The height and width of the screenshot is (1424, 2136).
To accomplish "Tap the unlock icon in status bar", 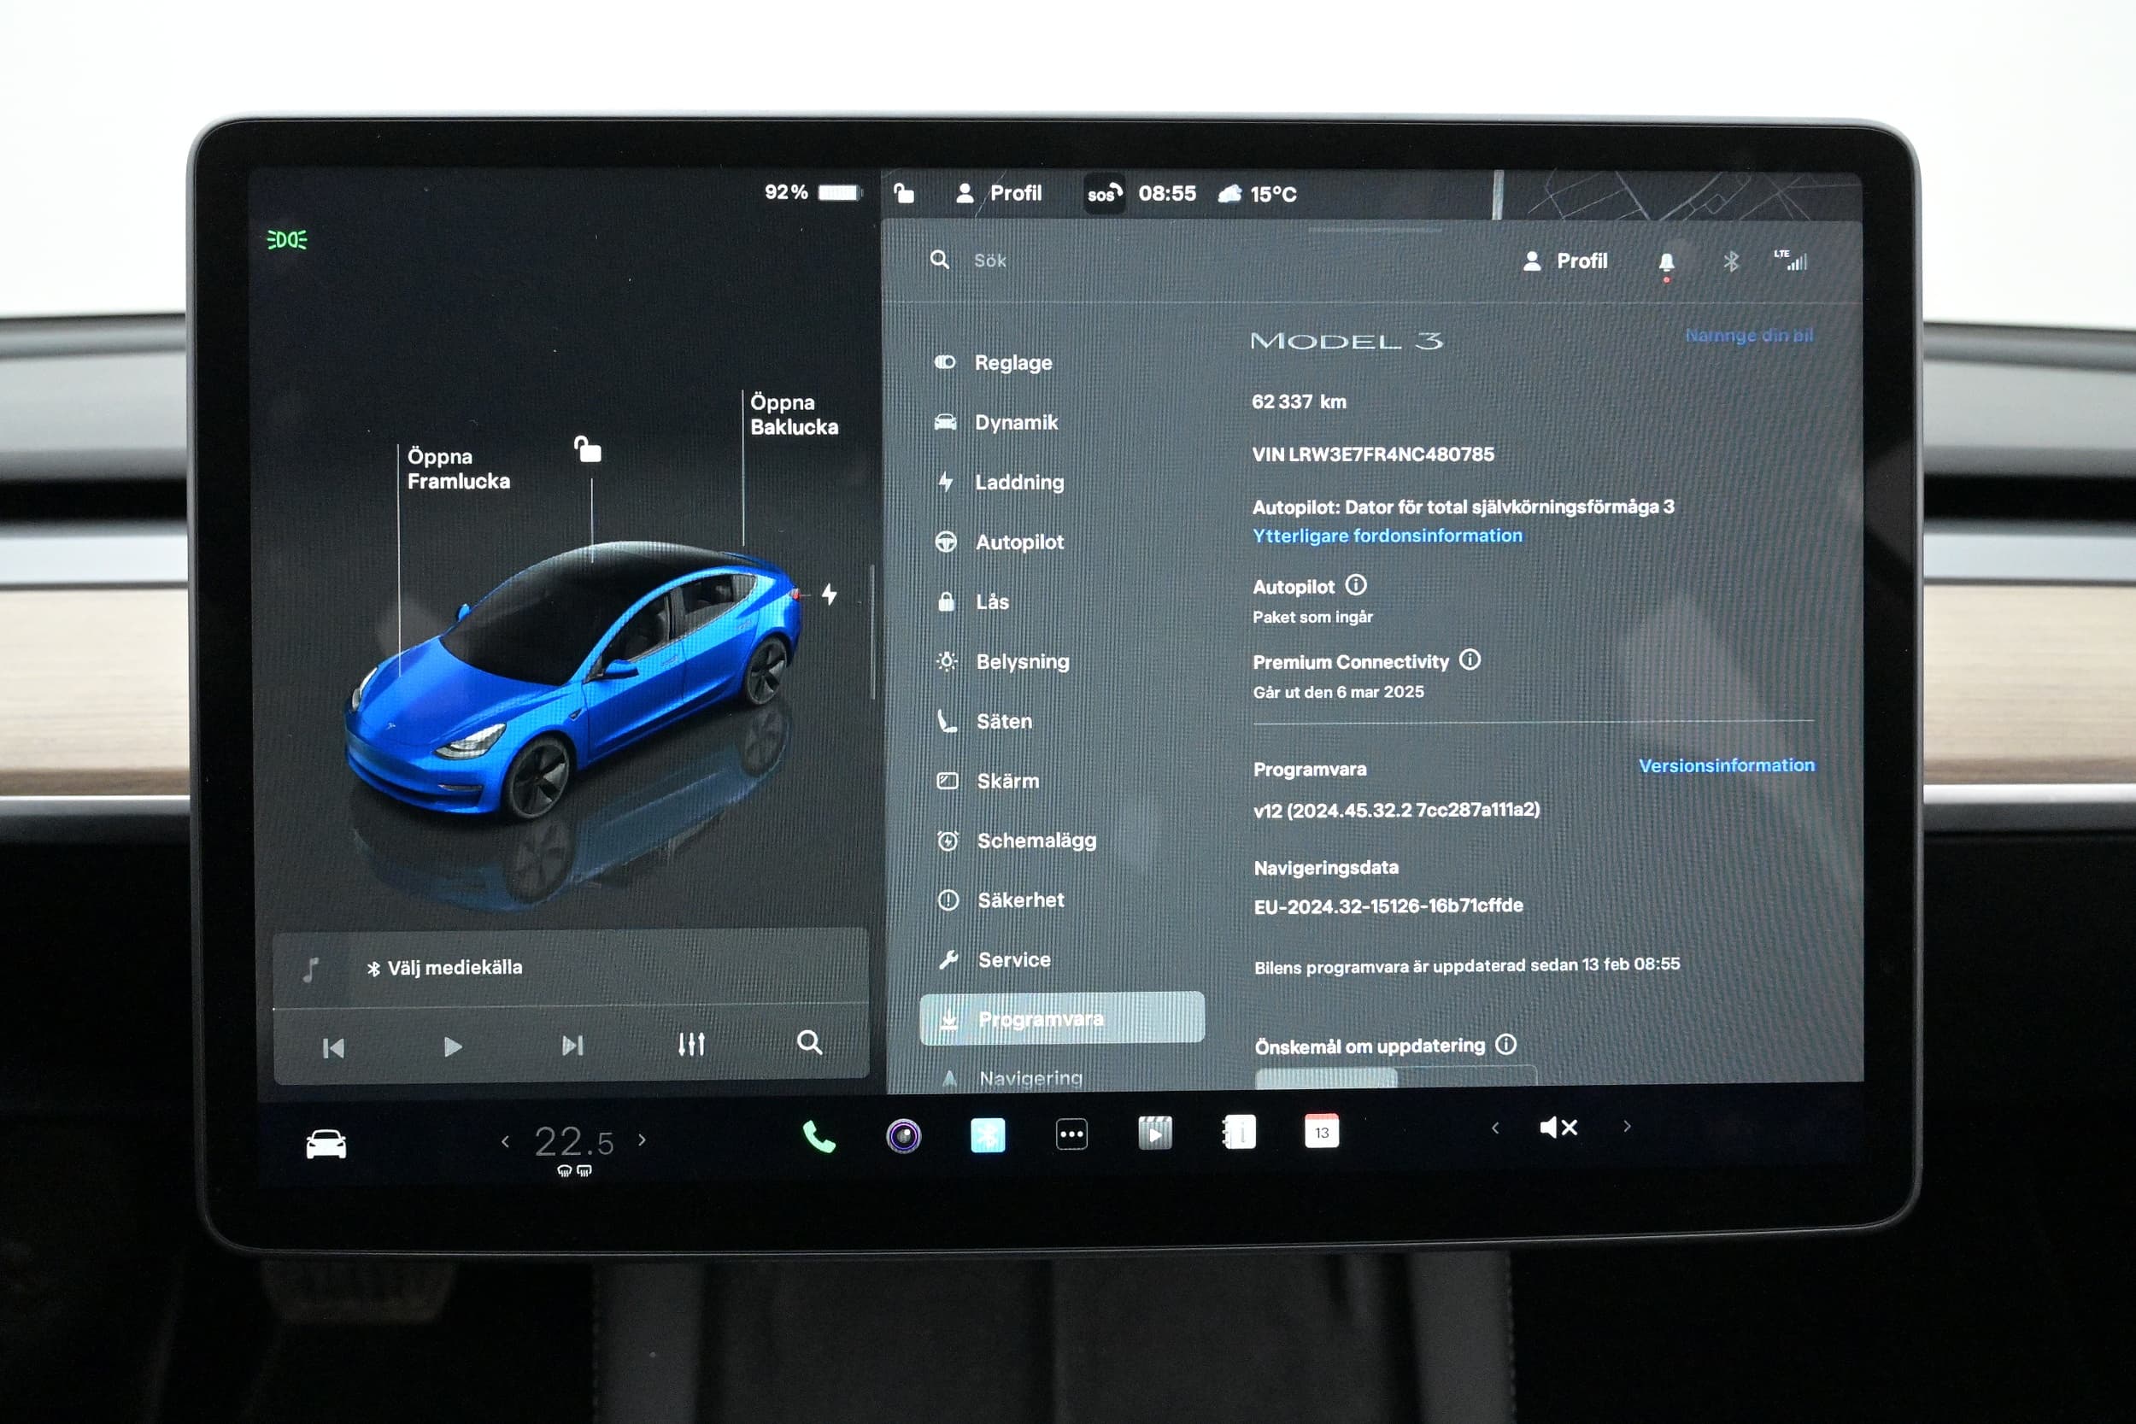I will click(x=904, y=192).
